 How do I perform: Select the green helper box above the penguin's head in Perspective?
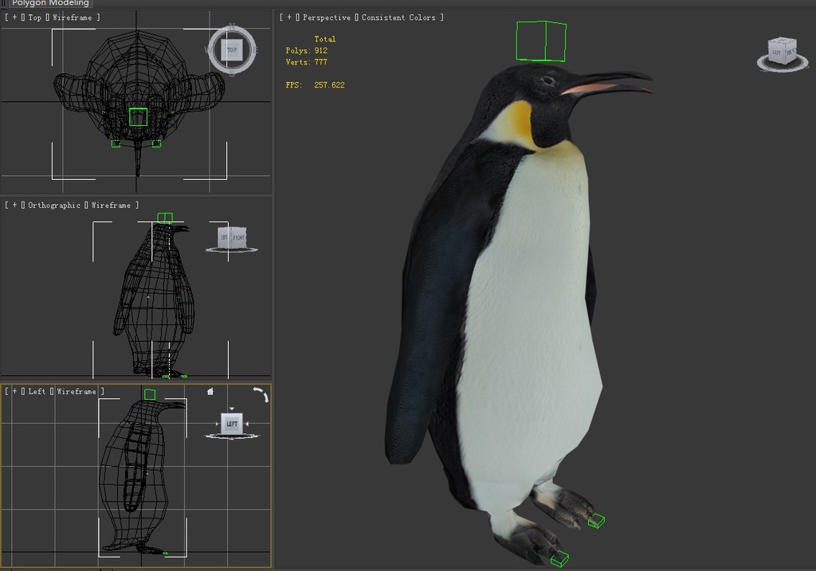(x=541, y=41)
